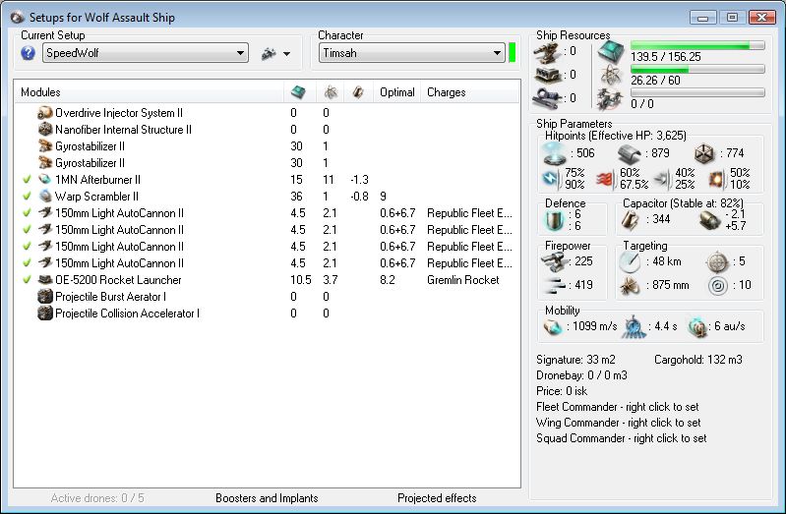Click the powergrid resource icon
The height and width of the screenshot is (514, 786).
click(x=611, y=75)
